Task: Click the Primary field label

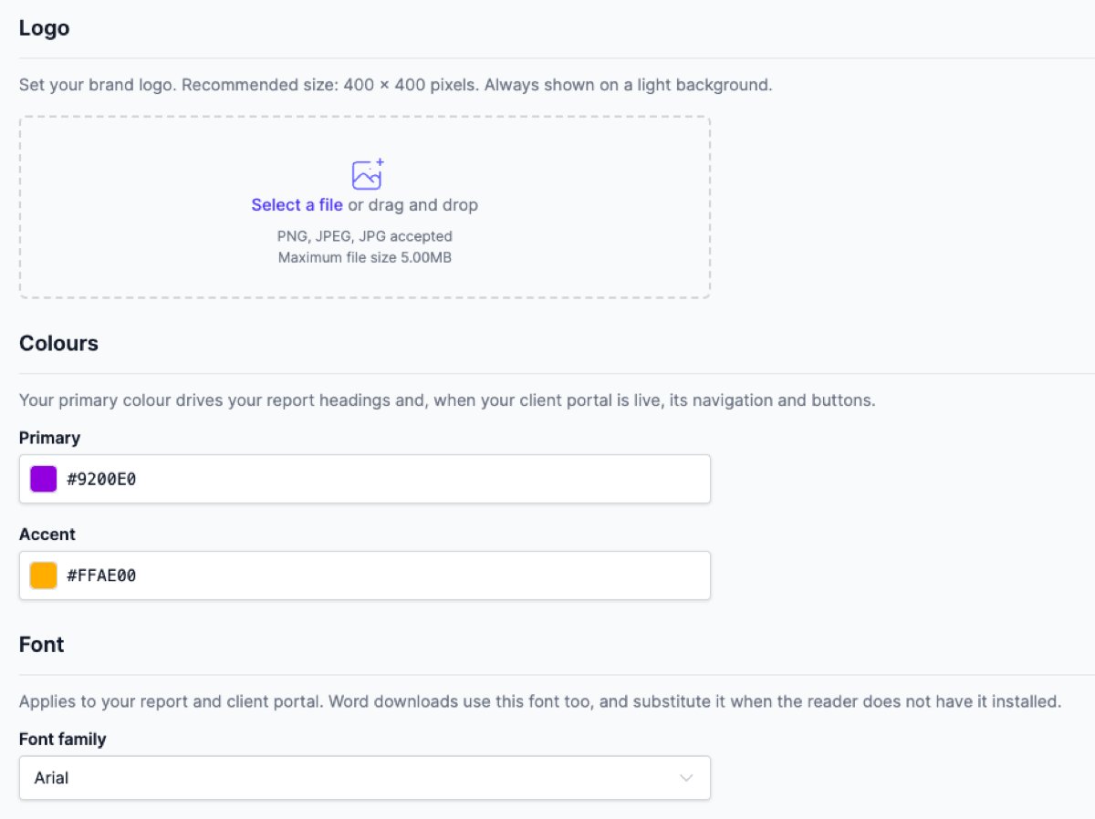Action: point(49,438)
